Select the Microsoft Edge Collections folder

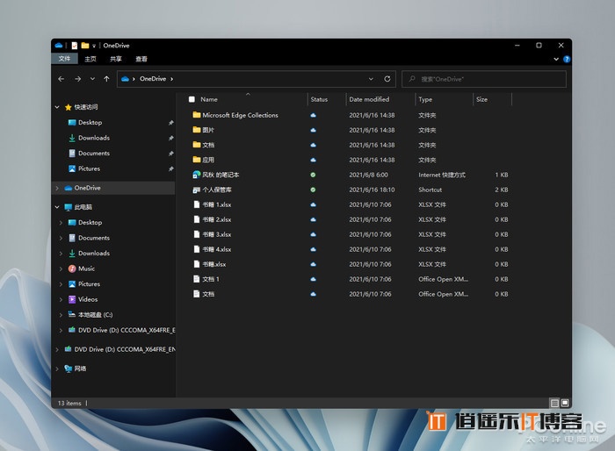pos(240,115)
